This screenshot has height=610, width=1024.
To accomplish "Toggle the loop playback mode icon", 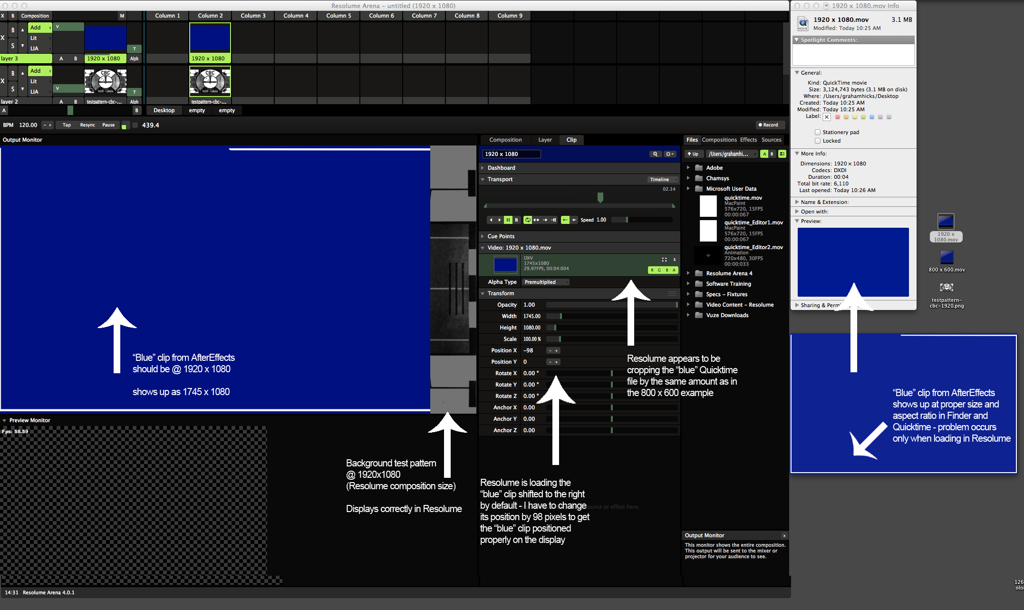I will click(528, 220).
